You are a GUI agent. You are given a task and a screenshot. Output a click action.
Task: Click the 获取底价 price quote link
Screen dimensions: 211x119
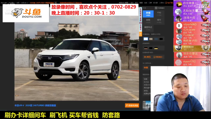158,57
